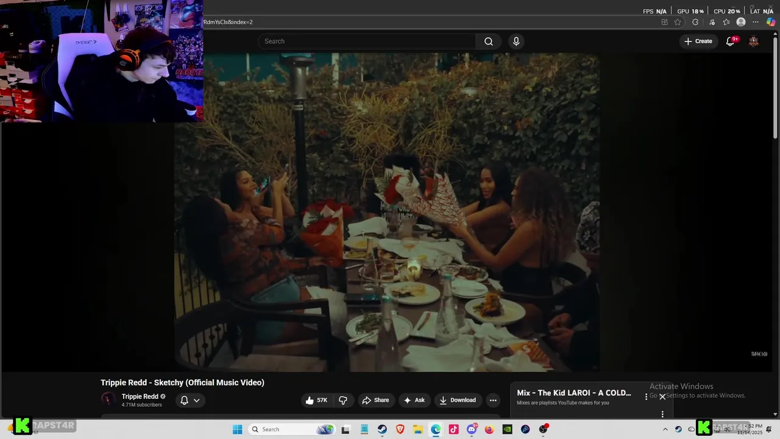This screenshot has height=439, width=780.
Task: Open browser extensions puzzle icon
Action: click(x=695, y=22)
